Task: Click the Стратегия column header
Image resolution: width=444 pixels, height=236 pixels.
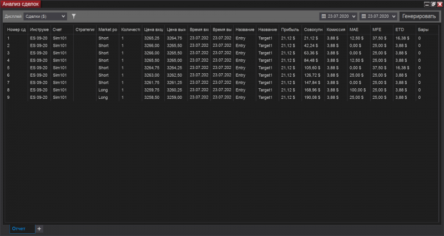Action: 85,29
